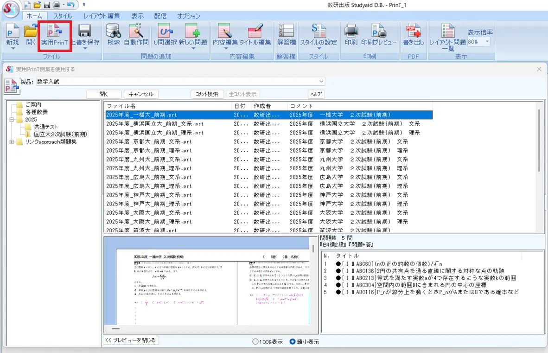Open the スタイルの設定 dropdown arrow

[x=319, y=48]
